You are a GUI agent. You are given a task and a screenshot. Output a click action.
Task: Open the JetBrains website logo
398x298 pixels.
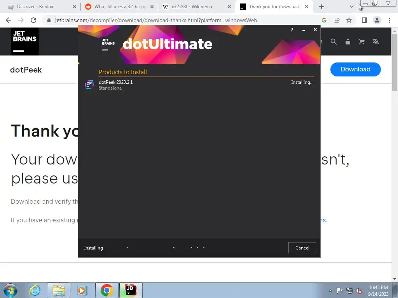pyautogui.click(x=24, y=41)
